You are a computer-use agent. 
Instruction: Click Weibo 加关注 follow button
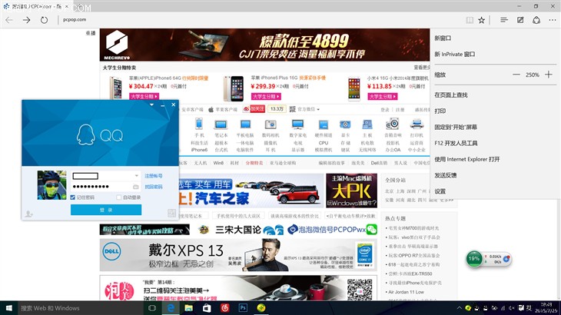point(254,108)
